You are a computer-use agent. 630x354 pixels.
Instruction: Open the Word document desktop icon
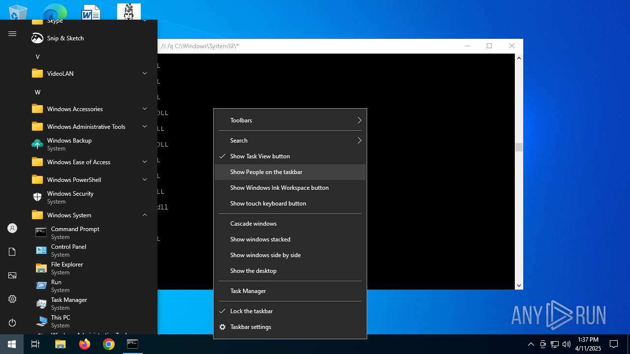tap(91, 12)
